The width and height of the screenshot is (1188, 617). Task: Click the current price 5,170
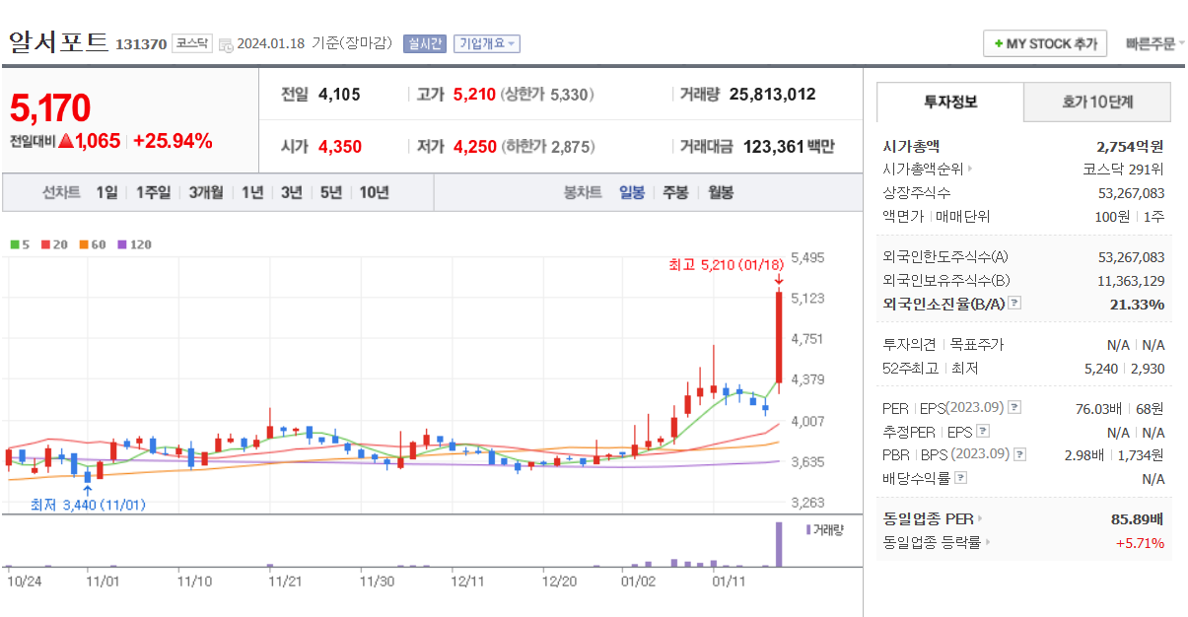click(x=50, y=108)
